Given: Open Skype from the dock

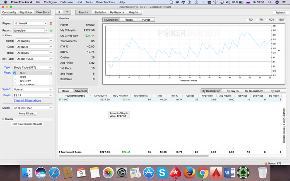Looking at the screenshot, I should (x=162, y=173).
